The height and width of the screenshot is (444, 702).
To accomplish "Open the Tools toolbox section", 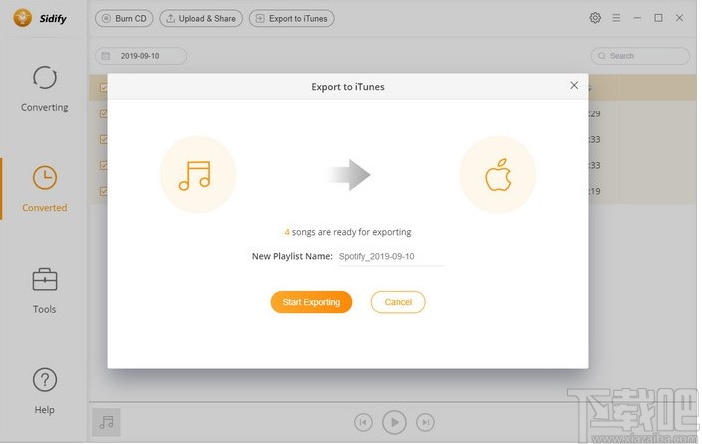I will tap(44, 290).
